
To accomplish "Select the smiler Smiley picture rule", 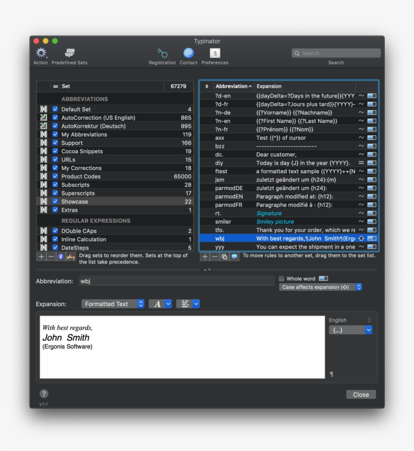I will tap(289, 222).
